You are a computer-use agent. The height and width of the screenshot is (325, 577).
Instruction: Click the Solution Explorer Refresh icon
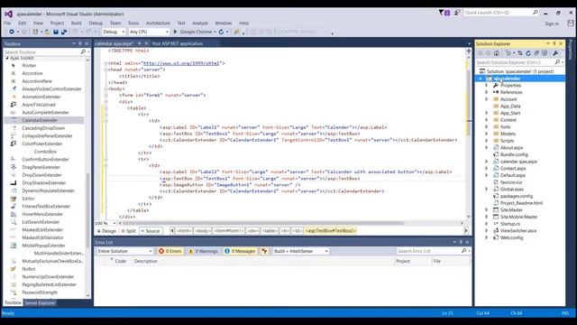[528, 53]
